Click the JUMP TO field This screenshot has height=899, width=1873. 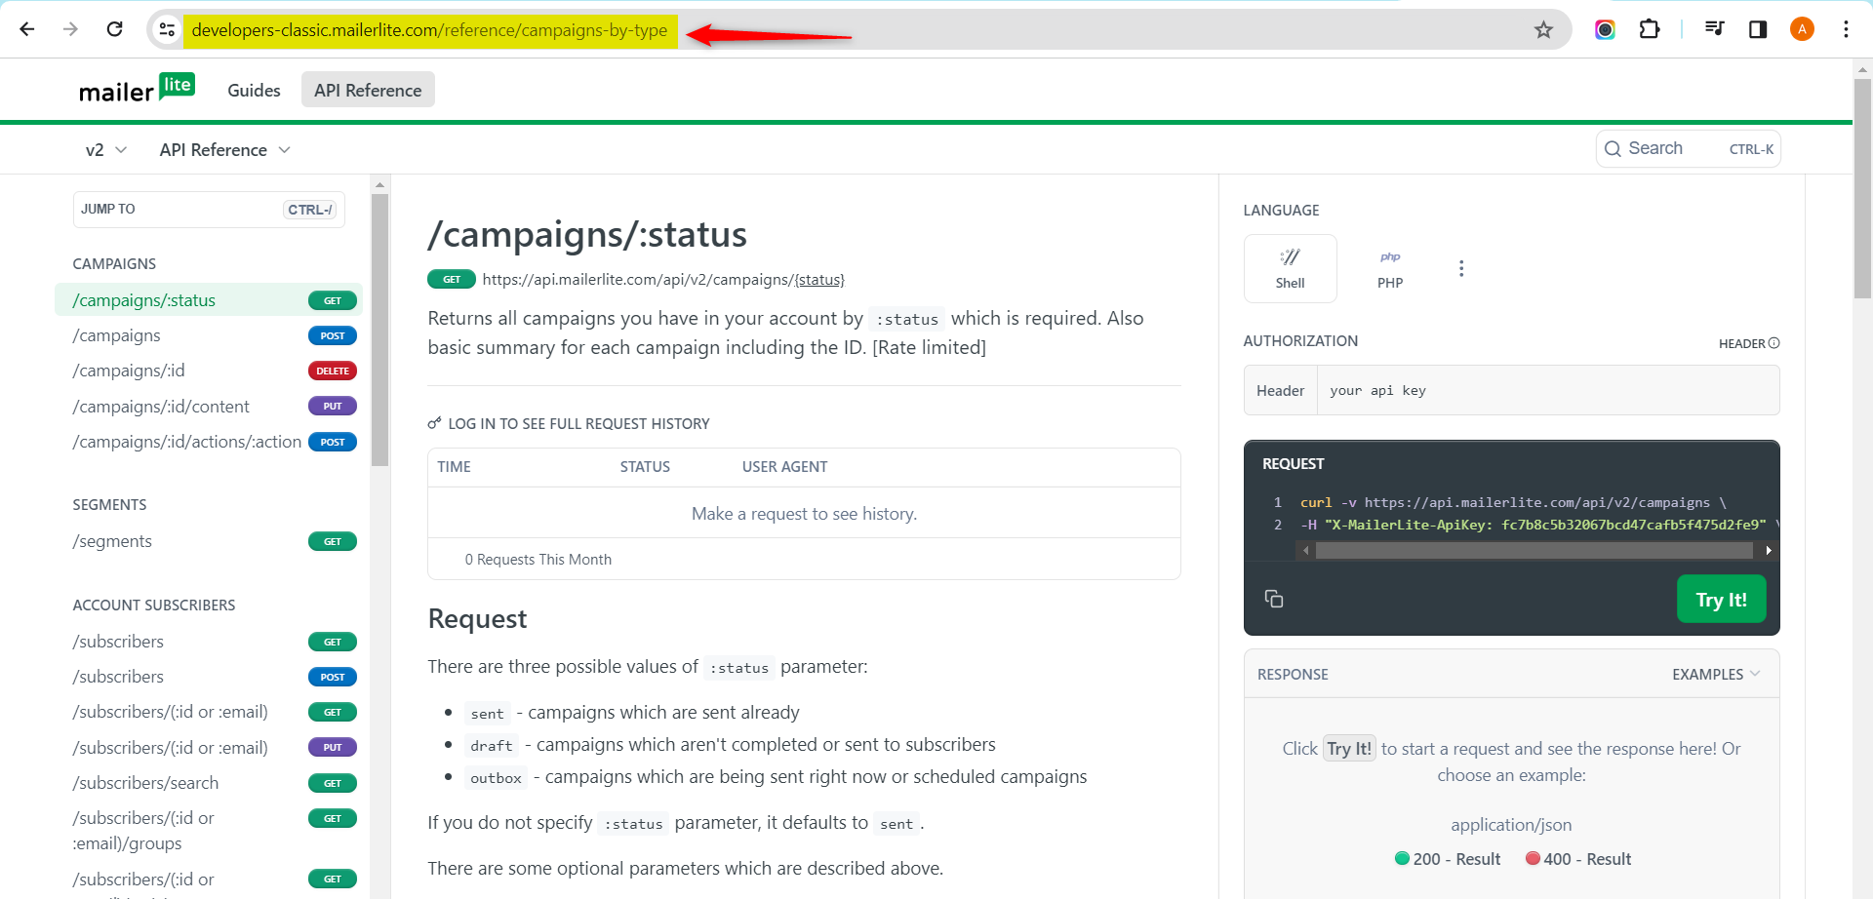(209, 210)
